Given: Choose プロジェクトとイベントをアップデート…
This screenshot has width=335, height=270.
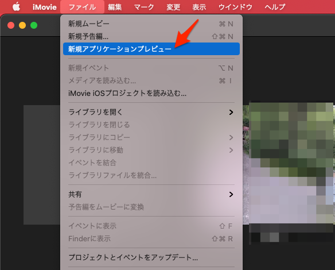Looking at the screenshot, I should point(151,257).
